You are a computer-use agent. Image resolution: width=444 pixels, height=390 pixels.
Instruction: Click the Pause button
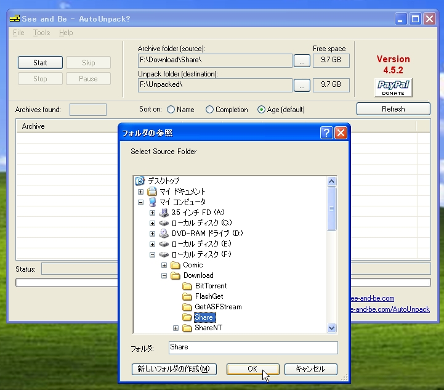click(88, 79)
